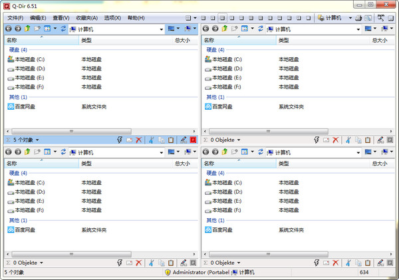Select 本地磁盘 (C:) in top-left pane
Image resolution: width=399 pixels, height=280 pixels.
[26, 59]
